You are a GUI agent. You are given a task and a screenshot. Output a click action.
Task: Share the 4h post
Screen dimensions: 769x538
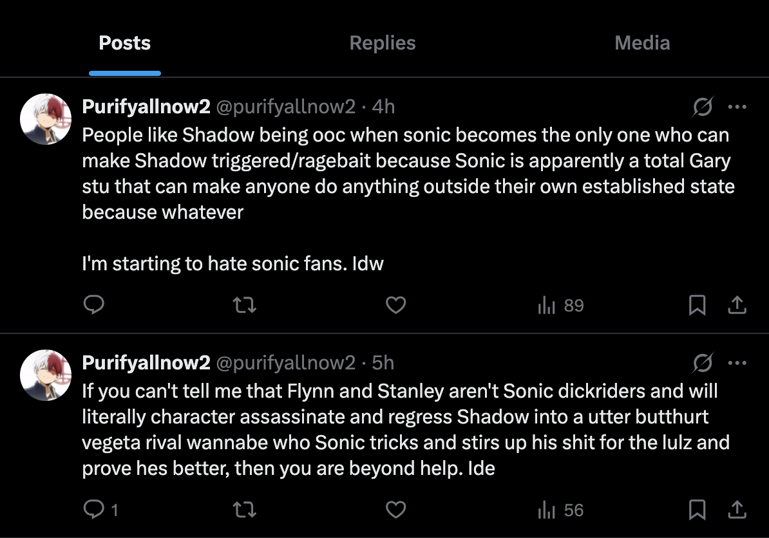tap(736, 306)
